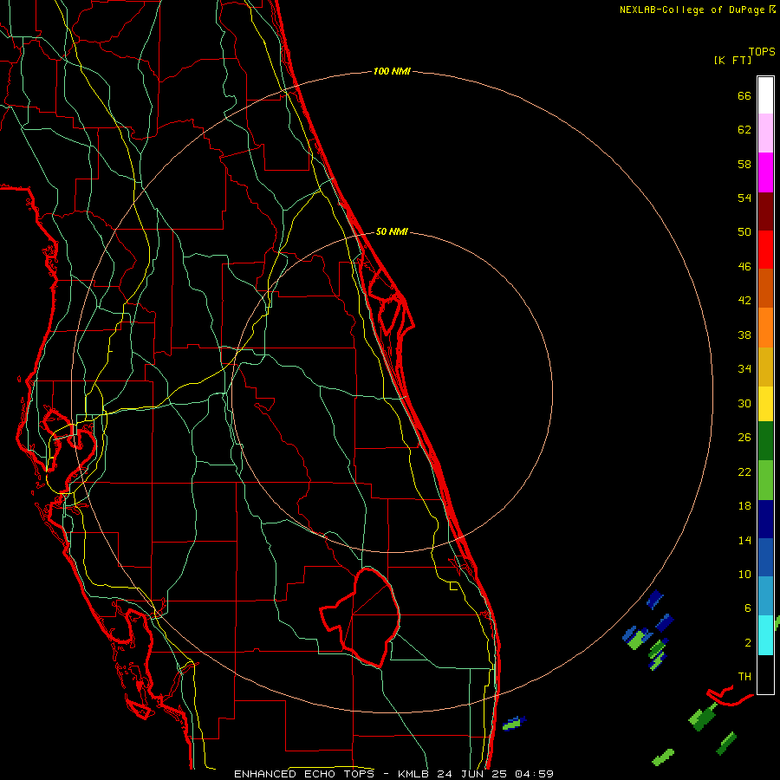Click the '04:59' timestamp text

(x=534, y=774)
